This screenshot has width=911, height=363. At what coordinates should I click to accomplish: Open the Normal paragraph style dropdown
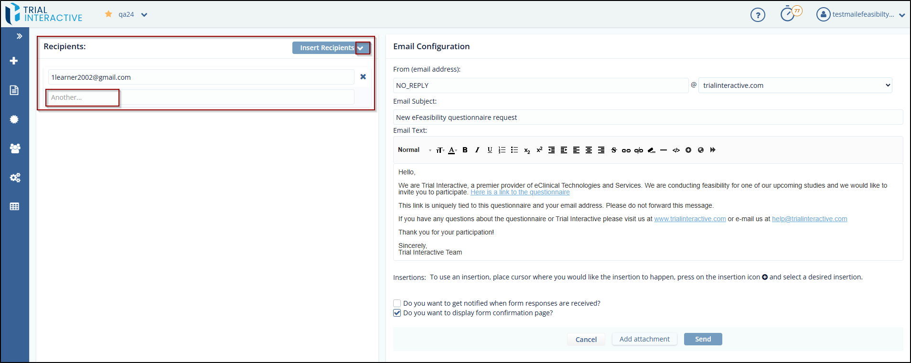click(414, 150)
